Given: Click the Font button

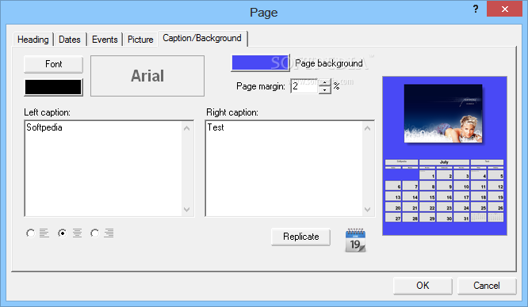Looking at the screenshot, I should coord(54,64).
